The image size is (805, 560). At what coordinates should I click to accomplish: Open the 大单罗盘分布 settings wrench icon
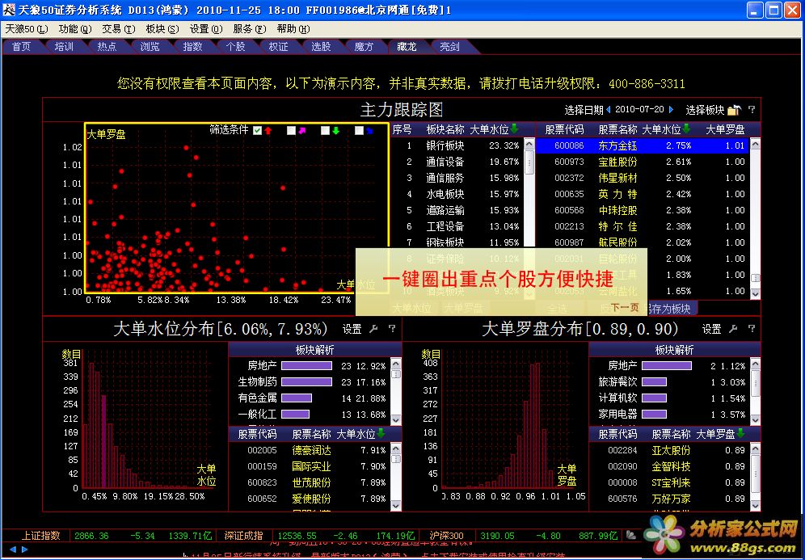point(733,329)
